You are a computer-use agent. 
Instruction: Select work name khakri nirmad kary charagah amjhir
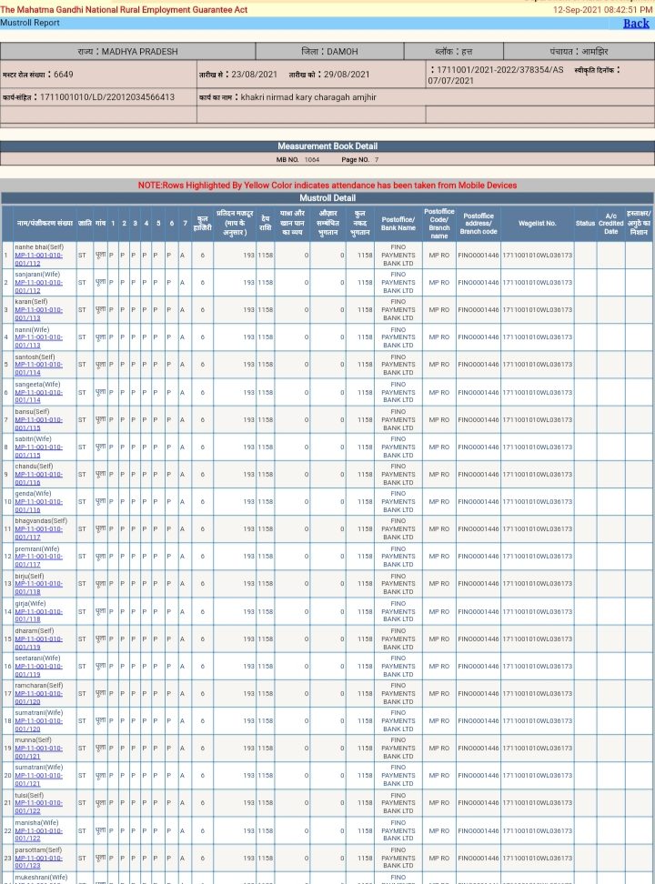[308, 97]
